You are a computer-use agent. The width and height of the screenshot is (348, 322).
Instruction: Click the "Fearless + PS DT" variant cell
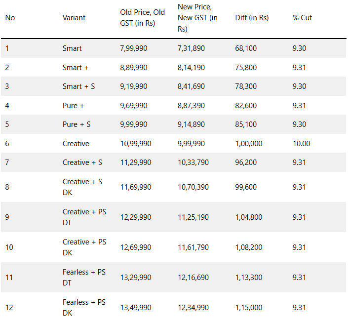pos(84,278)
